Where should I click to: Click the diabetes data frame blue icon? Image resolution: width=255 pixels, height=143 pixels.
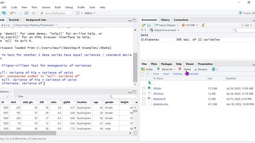[142, 39]
